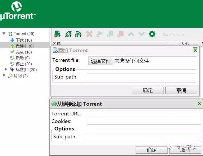203x156 pixels.
Task: Expand the 标签(L) (29) labels node
Action: coord(6,70)
